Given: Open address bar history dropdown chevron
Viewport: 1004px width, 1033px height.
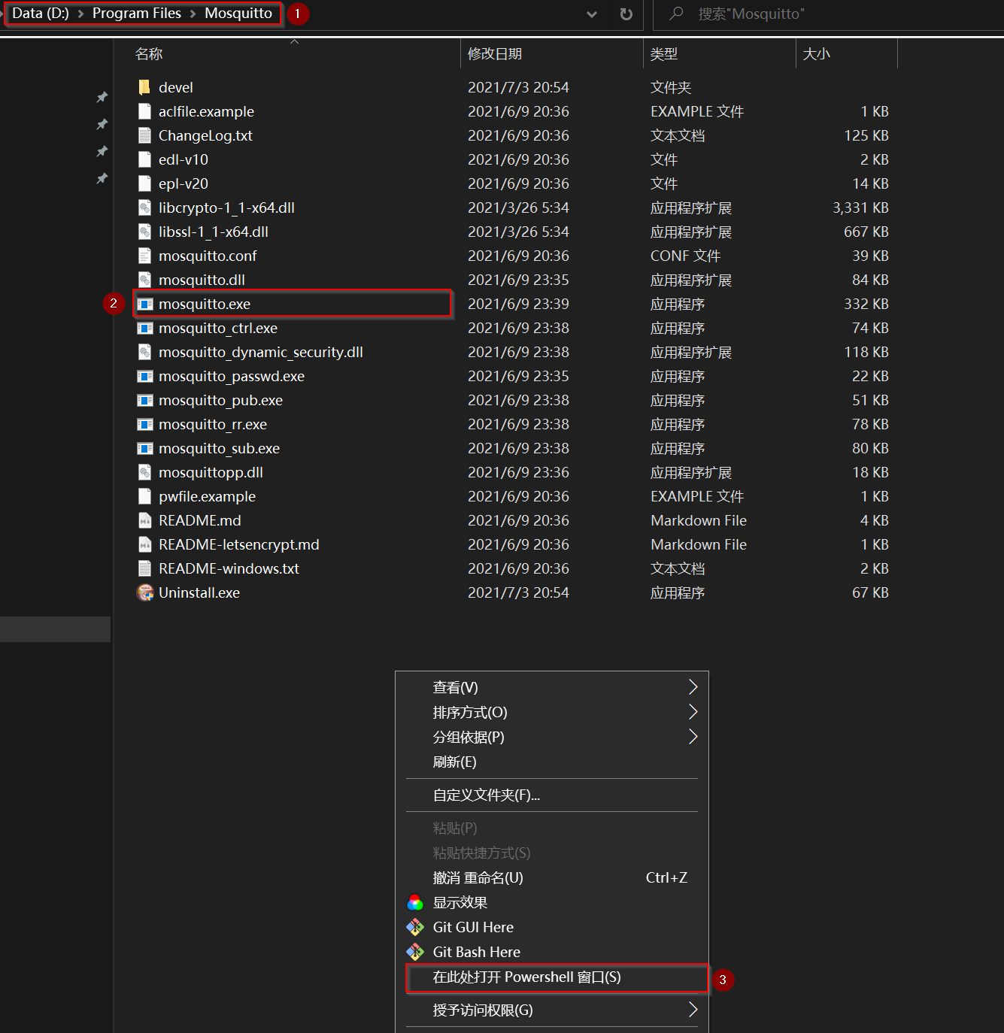Looking at the screenshot, I should coord(592,14).
